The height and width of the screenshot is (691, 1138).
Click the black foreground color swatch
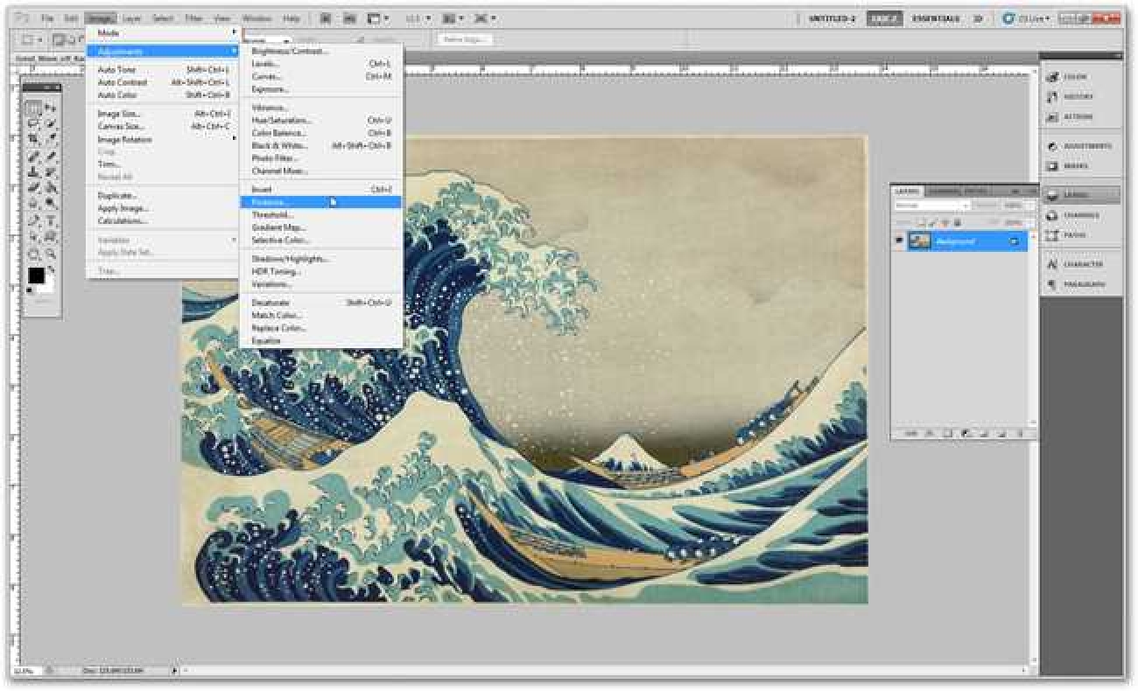tap(36, 276)
